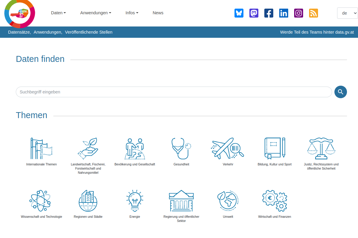358x238 pixels.
Task: Expand the Infos menu
Action: (132, 13)
